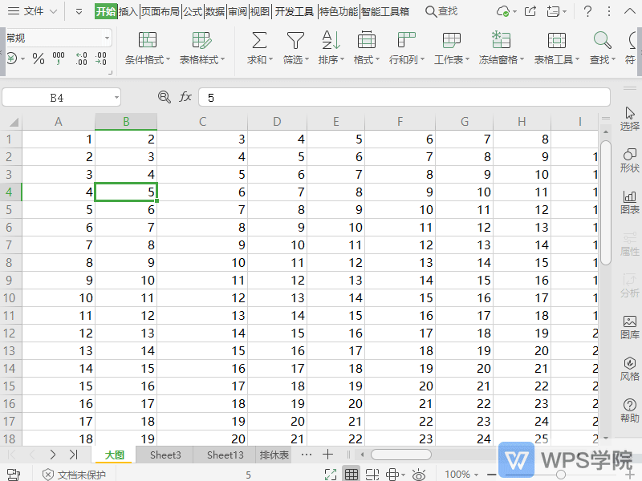Expand the 常规 number format dropdown
The height and width of the screenshot is (481, 642).
pos(107,38)
